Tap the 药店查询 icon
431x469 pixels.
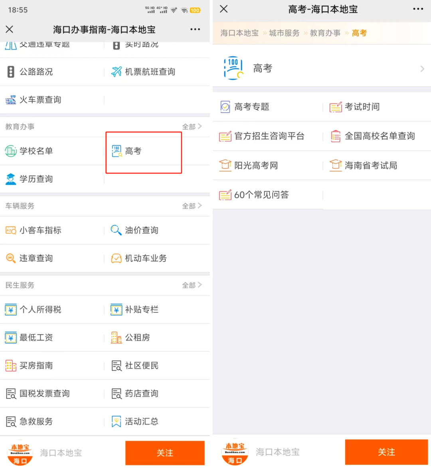click(116, 394)
